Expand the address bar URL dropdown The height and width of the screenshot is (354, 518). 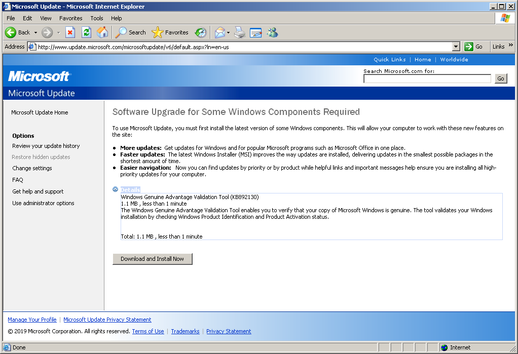[x=456, y=47]
